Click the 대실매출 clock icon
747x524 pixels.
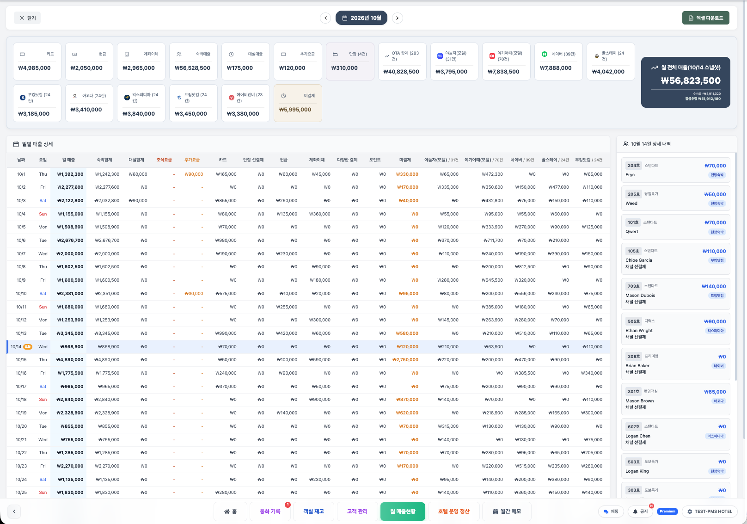point(231,54)
